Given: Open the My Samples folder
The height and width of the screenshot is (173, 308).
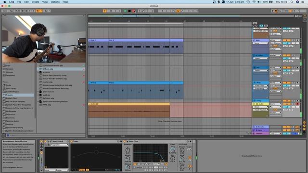Looking at the screenshot, I should pyautogui.click(x=11, y=111).
